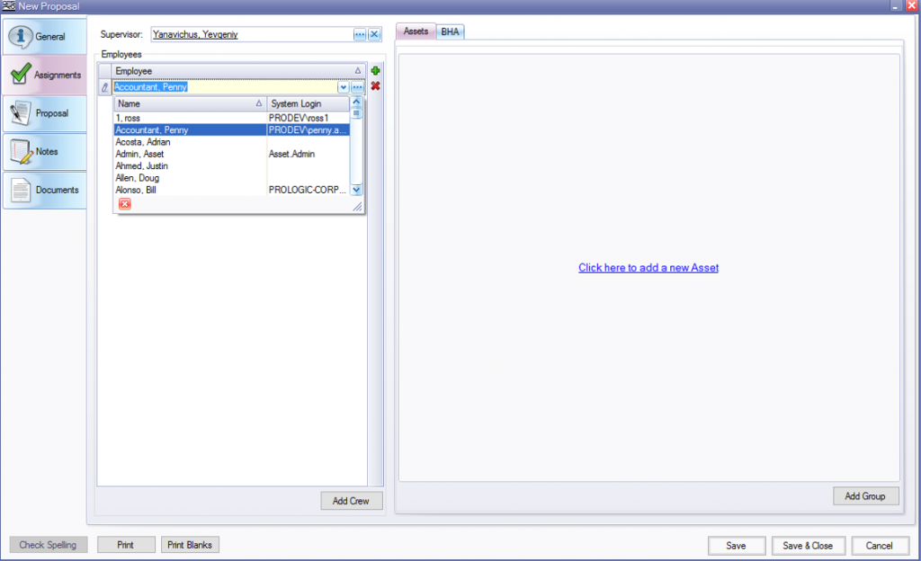Click here to add a new Asset

pos(648,267)
